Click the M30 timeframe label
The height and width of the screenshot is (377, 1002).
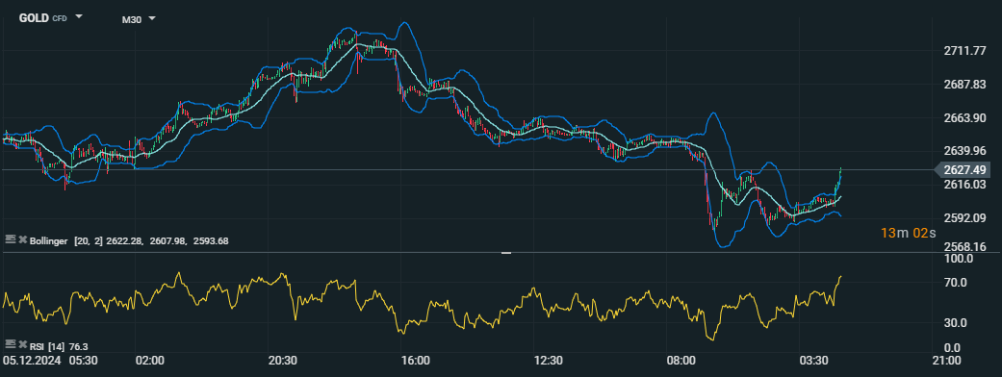(131, 20)
